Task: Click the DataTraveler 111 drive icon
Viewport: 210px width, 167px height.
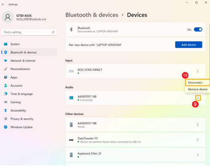Action: tap(71, 140)
